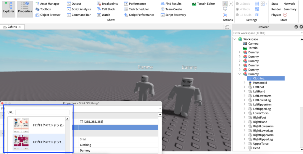The width and height of the screenshot is (303, 154).
Task: Show the Output window
Action: (74, 4)
